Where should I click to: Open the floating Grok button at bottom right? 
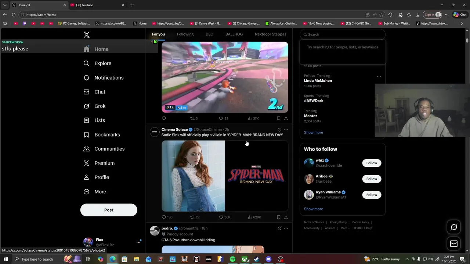(454, 227)
